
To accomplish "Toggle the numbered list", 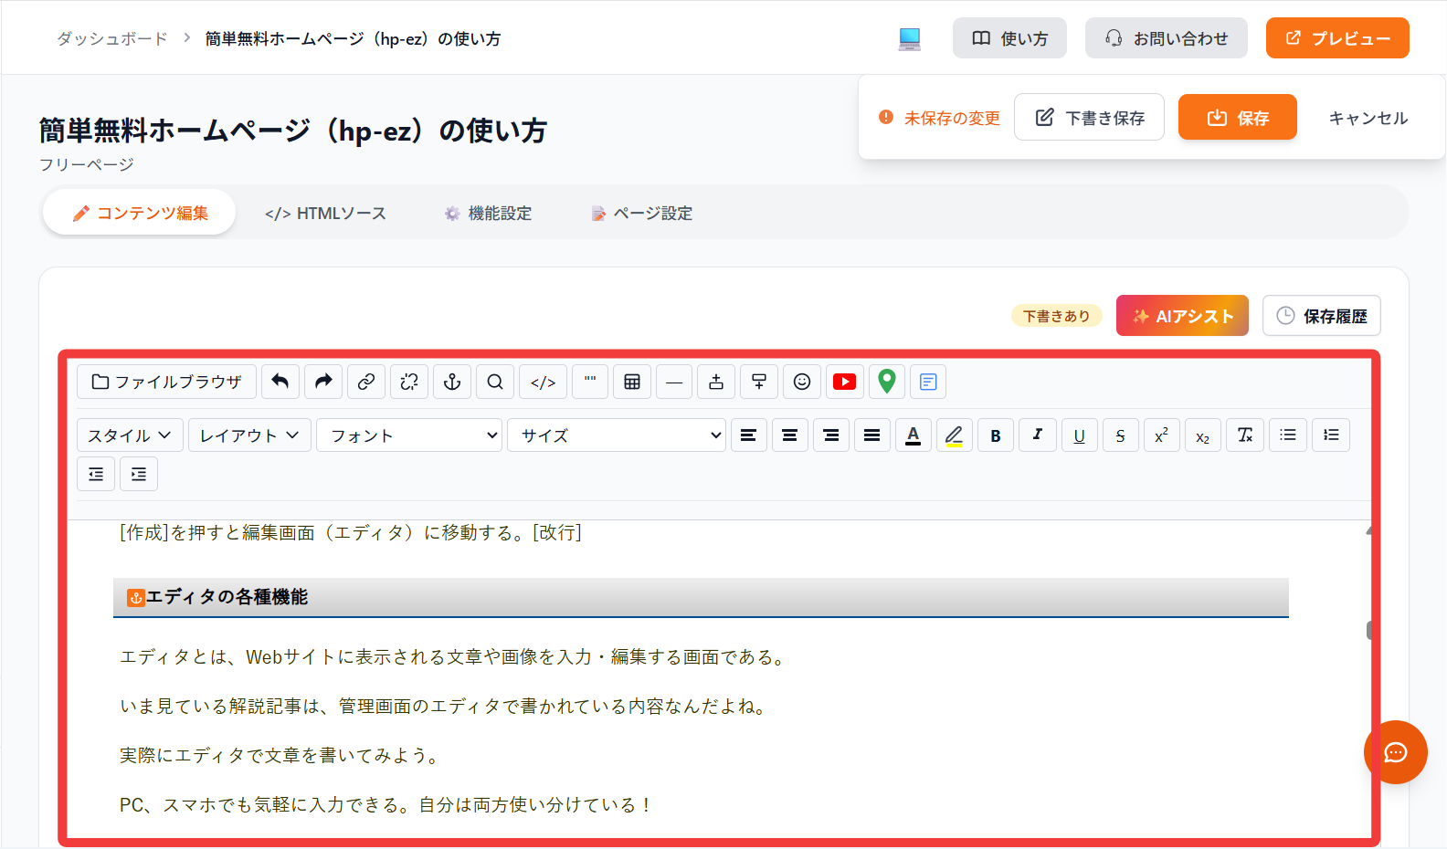I will [x=1331, y=435].
